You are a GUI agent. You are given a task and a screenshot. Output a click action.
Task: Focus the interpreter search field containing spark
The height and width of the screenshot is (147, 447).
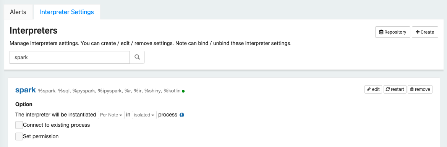point(70,57)
